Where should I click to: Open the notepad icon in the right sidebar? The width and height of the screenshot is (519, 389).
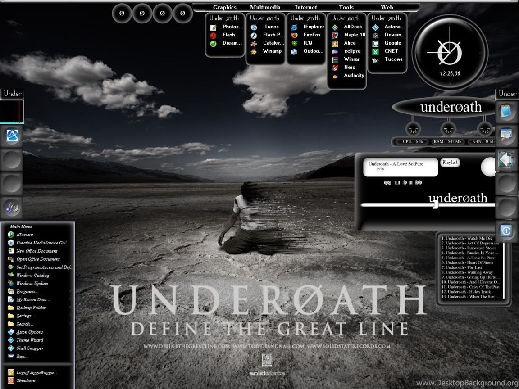[x=505, y=112]
